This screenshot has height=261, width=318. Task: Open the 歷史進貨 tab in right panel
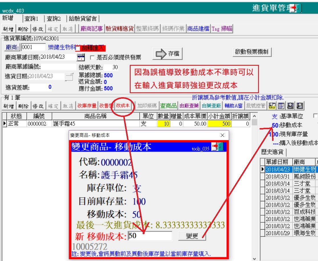pyautogui.click(x=274, y=152)
